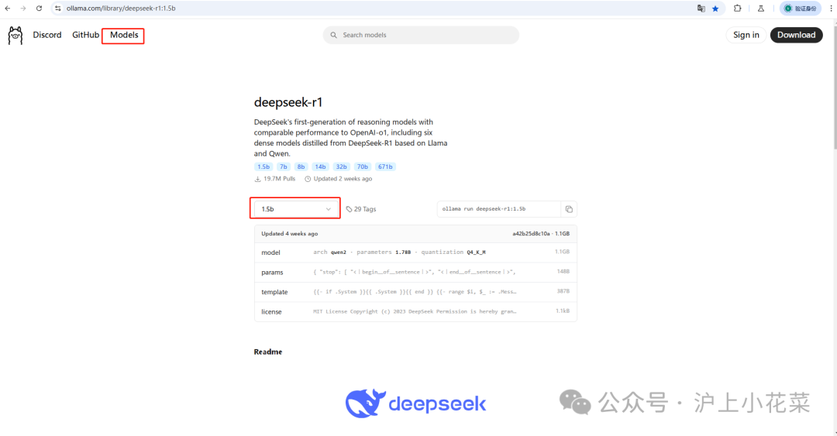The image size is (837, 436).
Task: Click the Readme heading
Action: (x=268, y=352)
